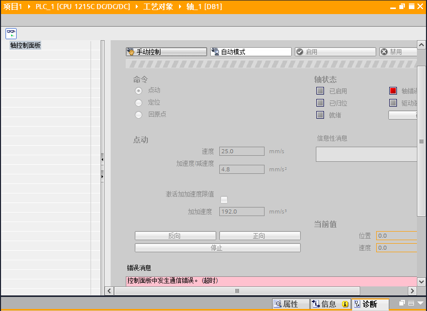
Task: Click the 启用 enable checkmark icon
Action: (300, 52)
